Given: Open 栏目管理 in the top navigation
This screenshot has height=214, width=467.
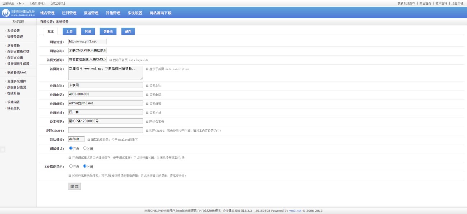Looking at the screenshot, I should pyautogui.click(x=69, y=13).
